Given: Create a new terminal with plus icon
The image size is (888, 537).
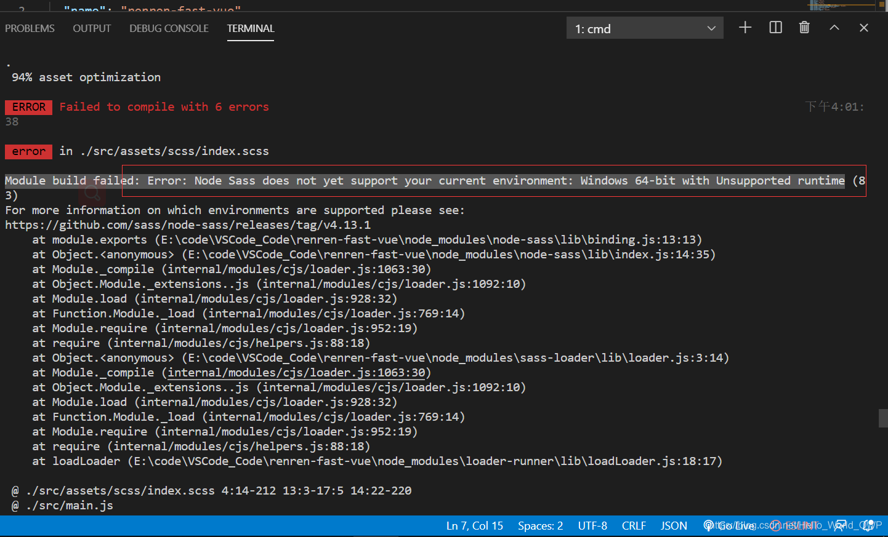Looking at the screenshot, I should click(745, 28).
